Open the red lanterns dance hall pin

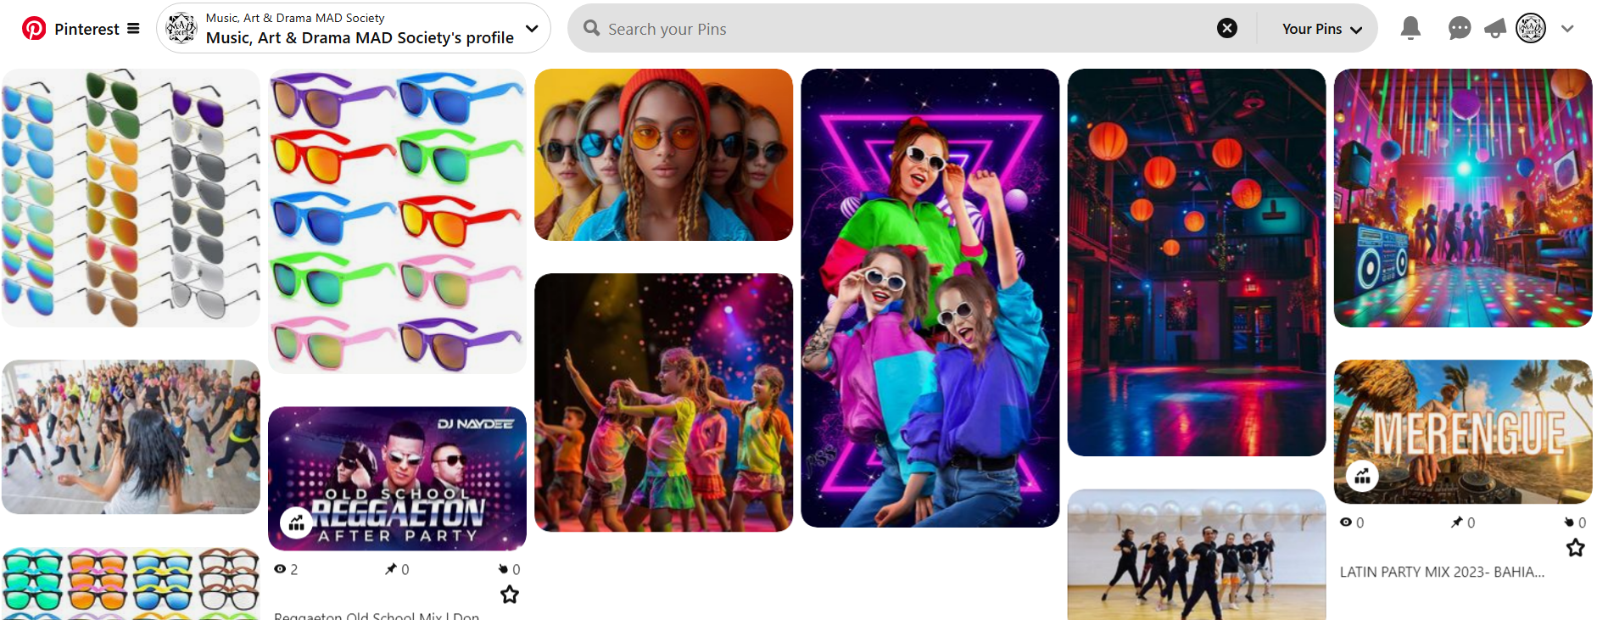(1196, 262)
